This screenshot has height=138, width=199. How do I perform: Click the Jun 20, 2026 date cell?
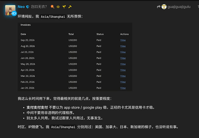(x=27, y=58)
